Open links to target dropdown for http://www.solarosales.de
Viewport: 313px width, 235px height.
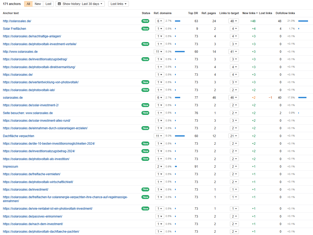(233, 52)
